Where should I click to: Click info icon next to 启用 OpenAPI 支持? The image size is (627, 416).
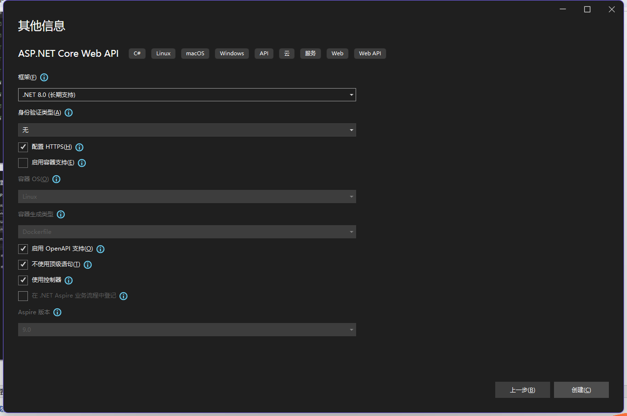click(x=100, y=249)
